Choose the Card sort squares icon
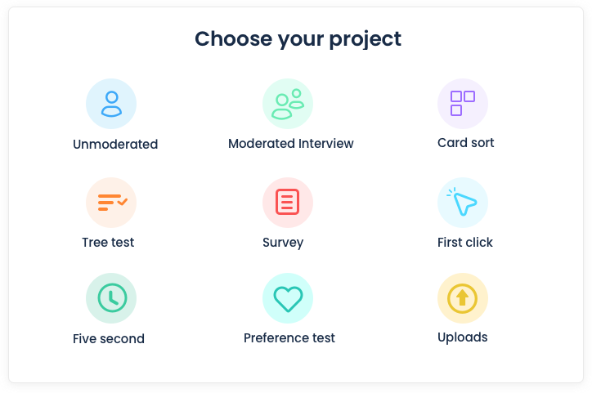This screenshot has height=393, width=592. click(463, 104)
